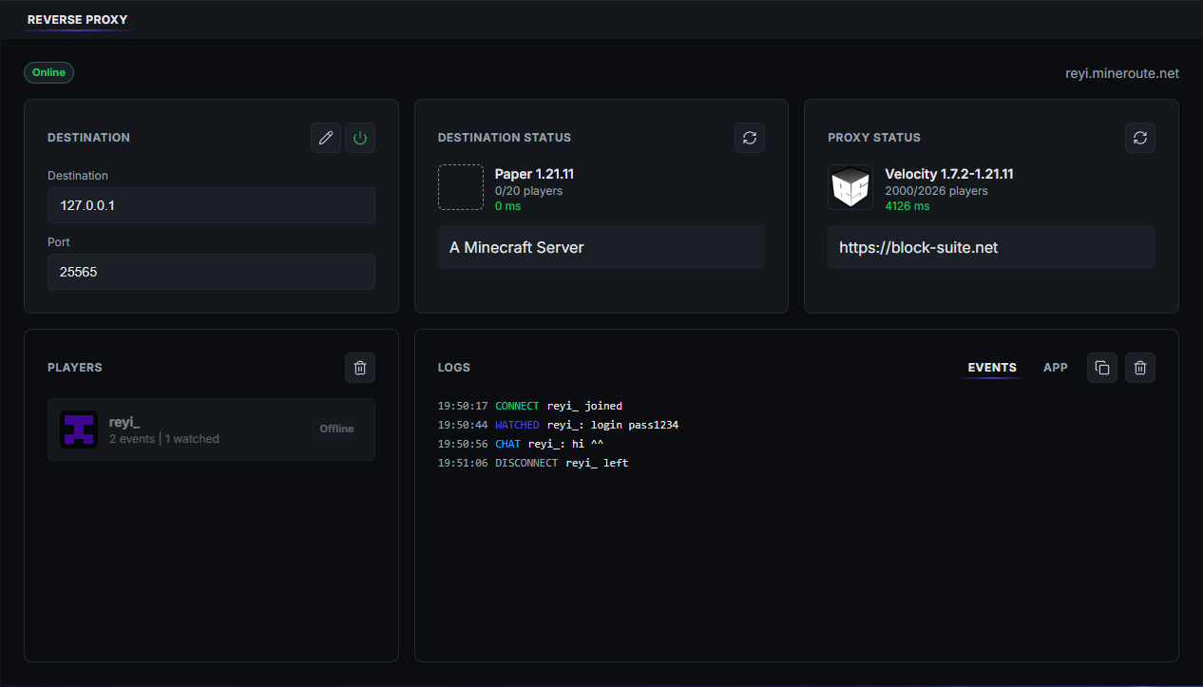Click the CHAT hi ^^ log entry

(521, 444)
